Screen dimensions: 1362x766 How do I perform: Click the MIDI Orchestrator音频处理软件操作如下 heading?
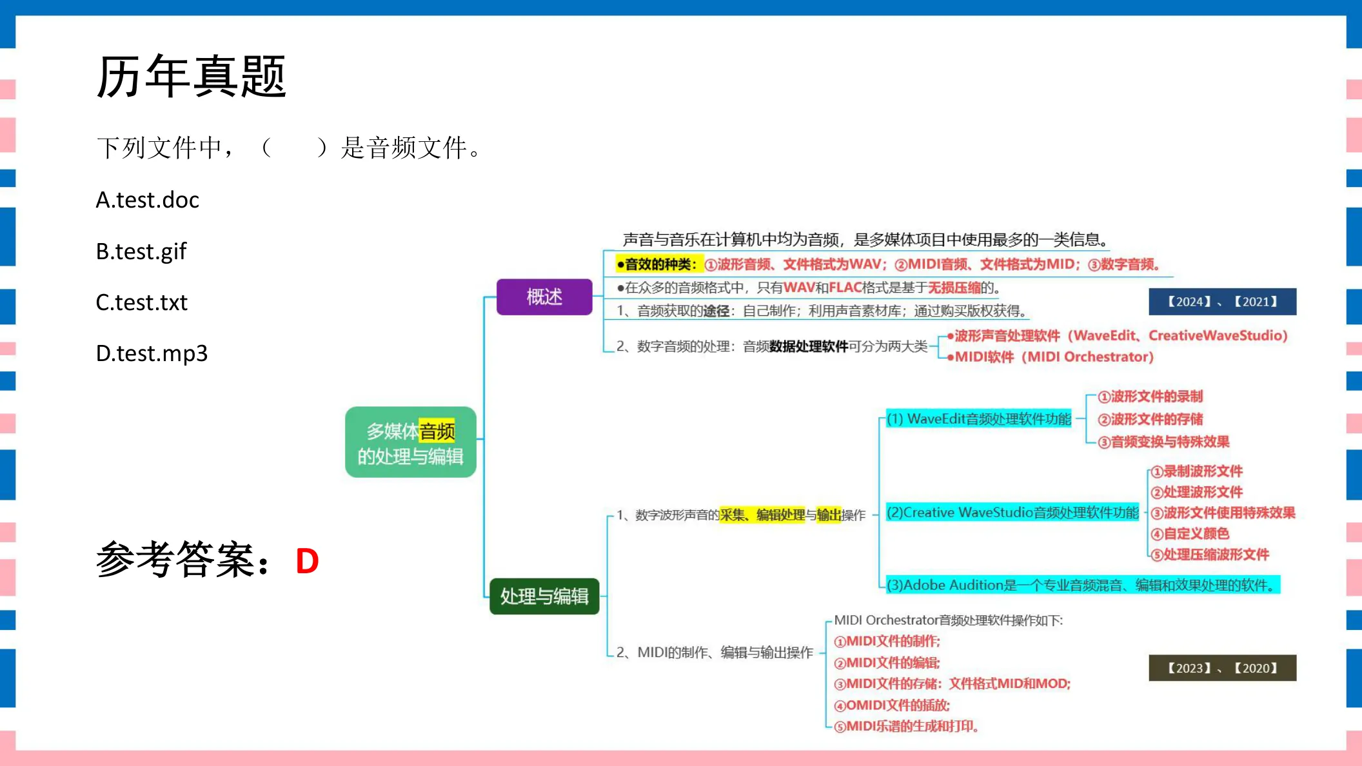click(949, 620)
